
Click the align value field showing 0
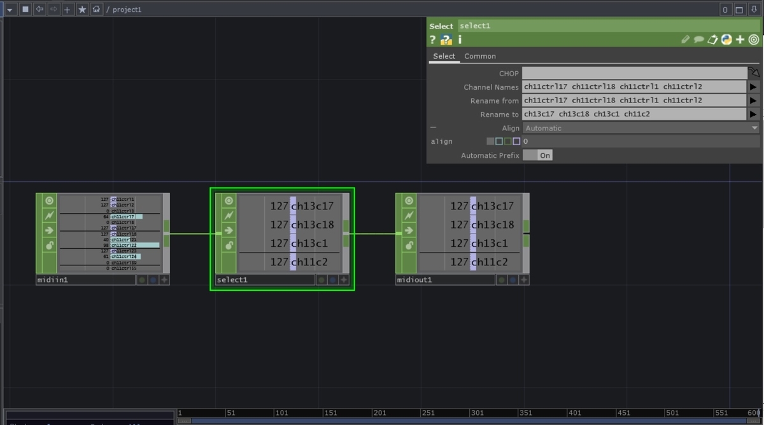[x=641, y=141]
